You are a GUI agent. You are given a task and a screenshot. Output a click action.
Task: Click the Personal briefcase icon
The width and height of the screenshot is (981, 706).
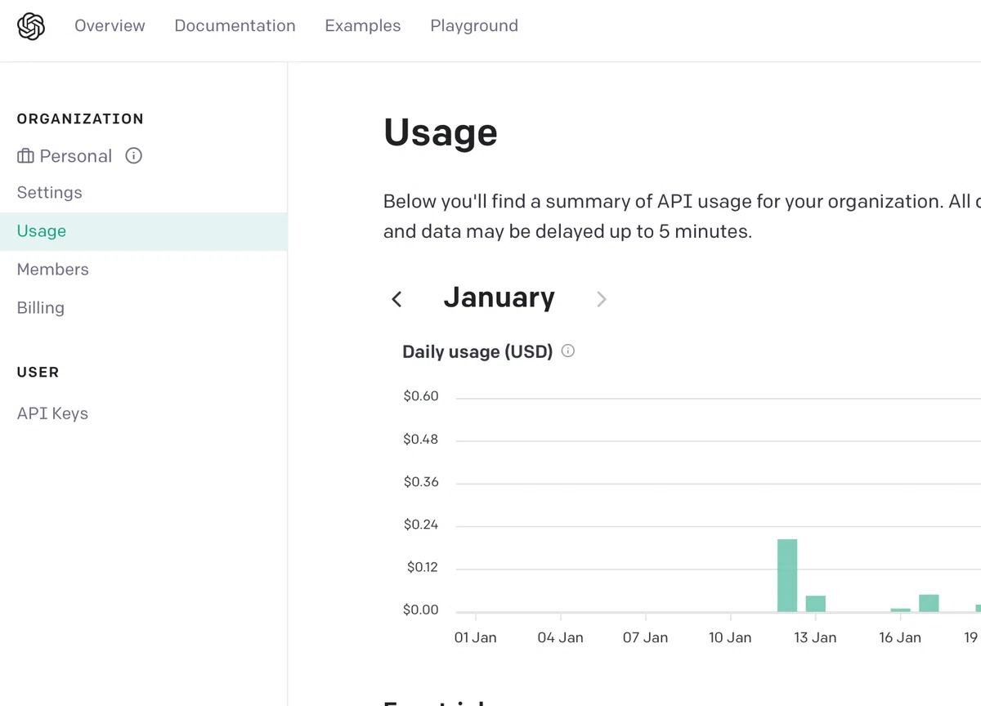(25, 156)
